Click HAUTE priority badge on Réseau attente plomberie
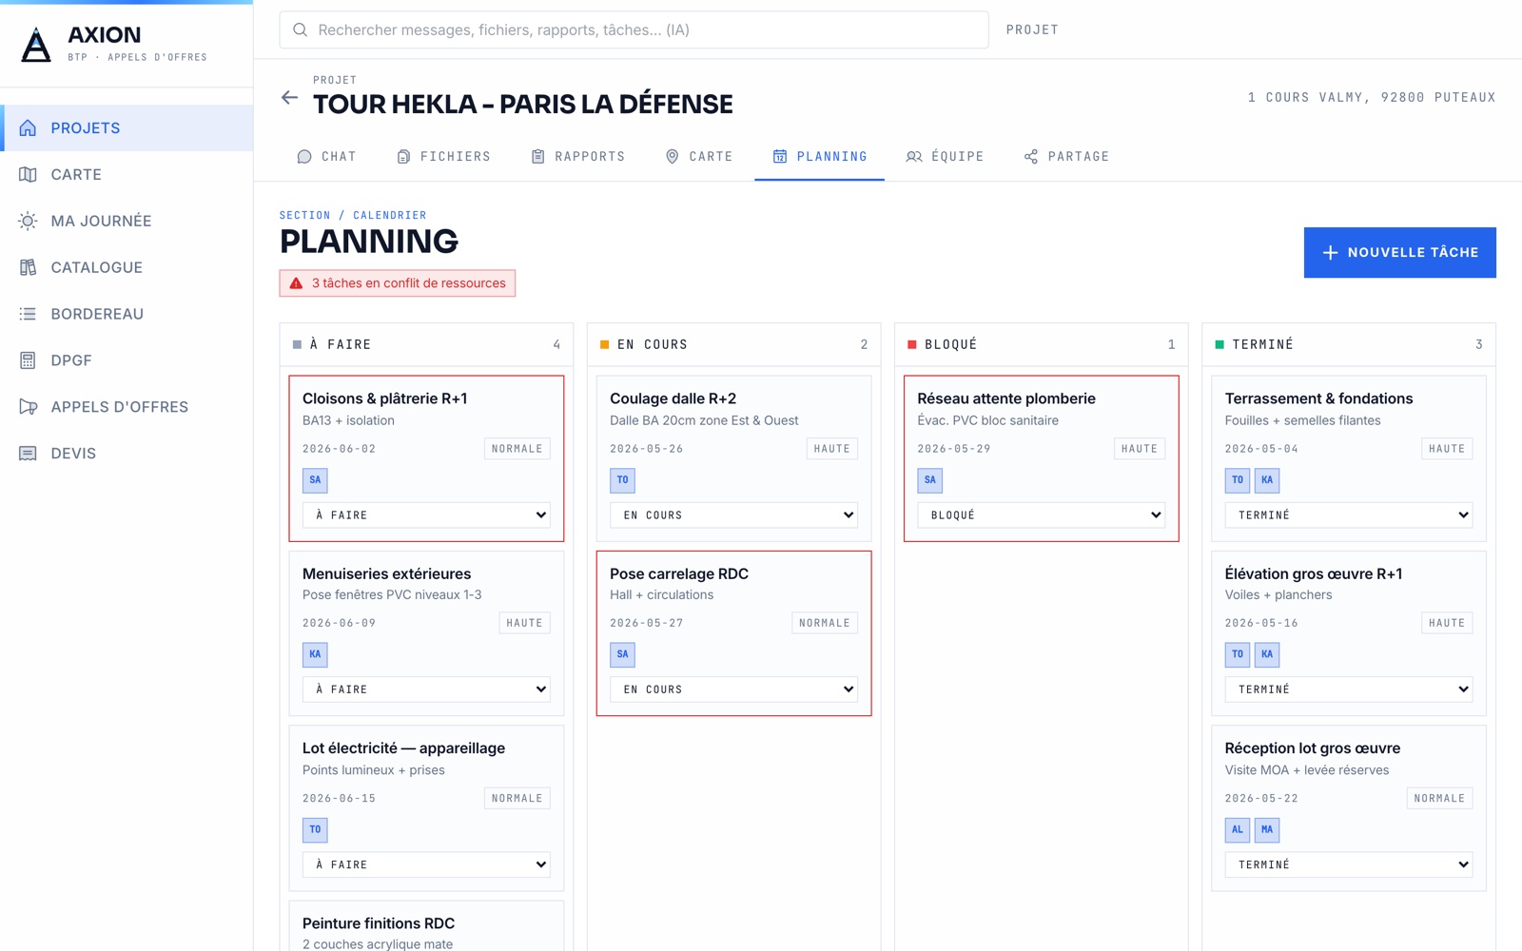 pos(1139,449)
